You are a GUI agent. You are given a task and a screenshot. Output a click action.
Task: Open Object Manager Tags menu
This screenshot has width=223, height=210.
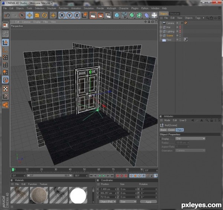pyautogui.click(x=198, y=18)
